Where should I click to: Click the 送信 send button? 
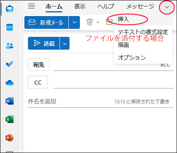coord(44,43)
